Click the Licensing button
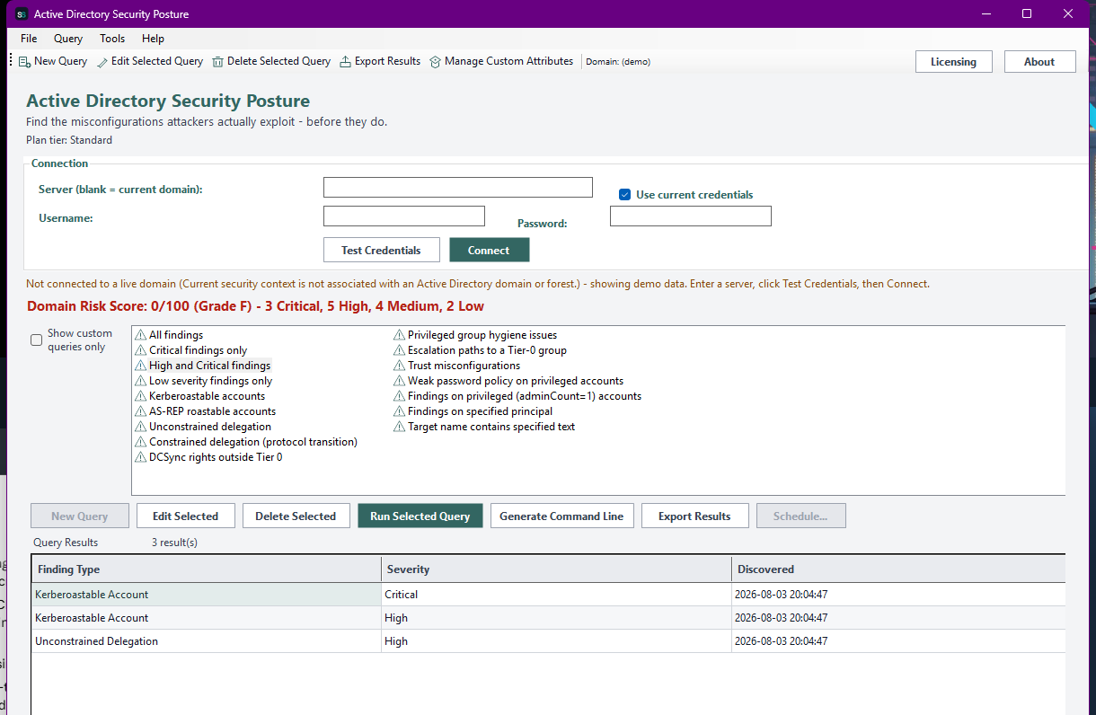This screenshot has width=1096, height=715. [x=953, y=62]
